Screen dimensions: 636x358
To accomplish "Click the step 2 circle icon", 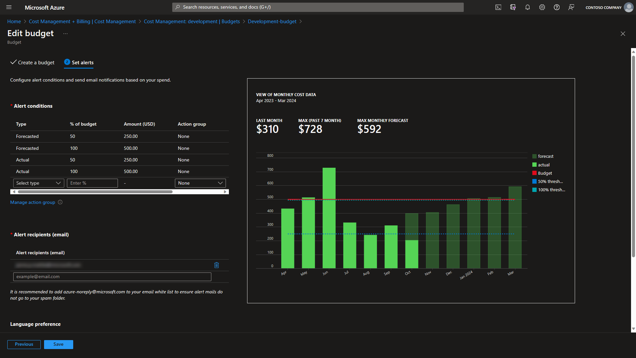I will [67, 62].
